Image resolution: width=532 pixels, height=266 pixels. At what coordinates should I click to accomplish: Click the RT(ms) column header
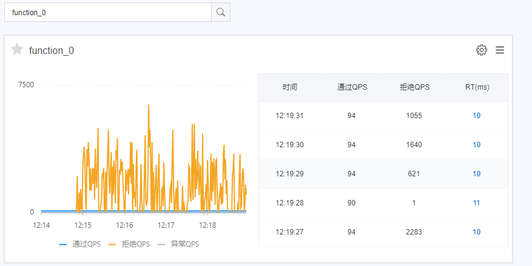pyautogui.click(x=477, y=87)
